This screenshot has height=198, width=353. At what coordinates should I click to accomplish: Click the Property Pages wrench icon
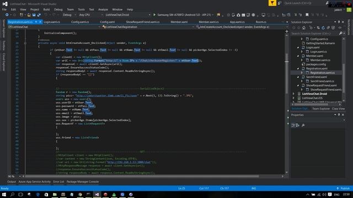pos(303,125)
